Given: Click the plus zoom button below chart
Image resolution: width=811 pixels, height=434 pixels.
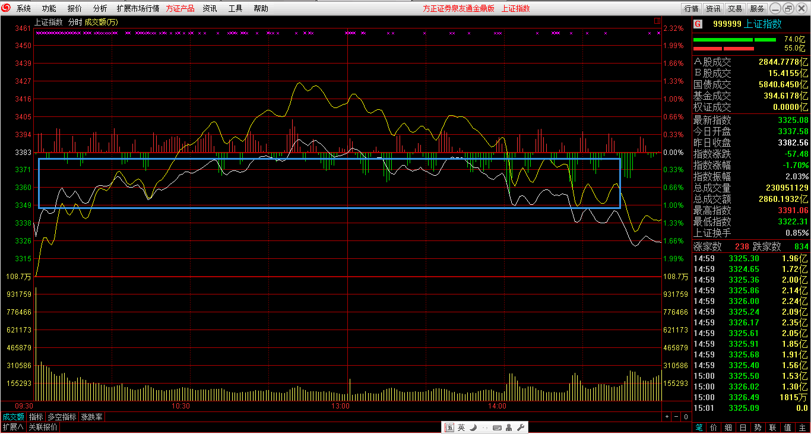Looking at the screenshot, I should [x=667, y=417].
